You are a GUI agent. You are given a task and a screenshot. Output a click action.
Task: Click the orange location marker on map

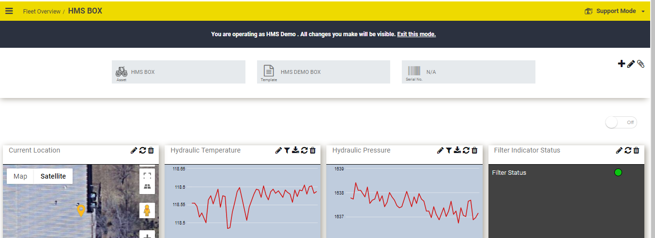coord(81,210)
